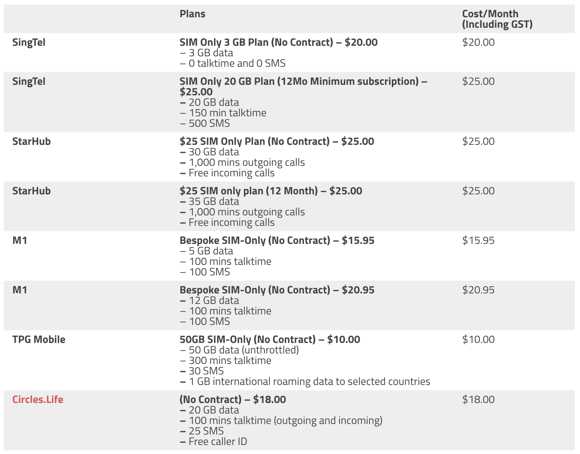
Task: Click the Circles.Life (No Contract) $18.00 title
Action: pyautogui.click(x=233, y=400)
